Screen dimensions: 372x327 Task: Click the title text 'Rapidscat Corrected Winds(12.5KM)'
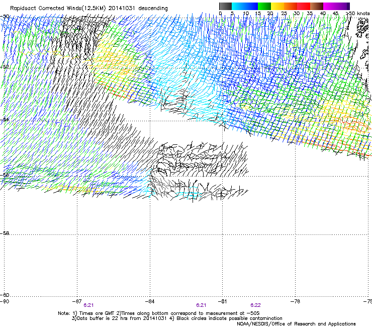58,9
